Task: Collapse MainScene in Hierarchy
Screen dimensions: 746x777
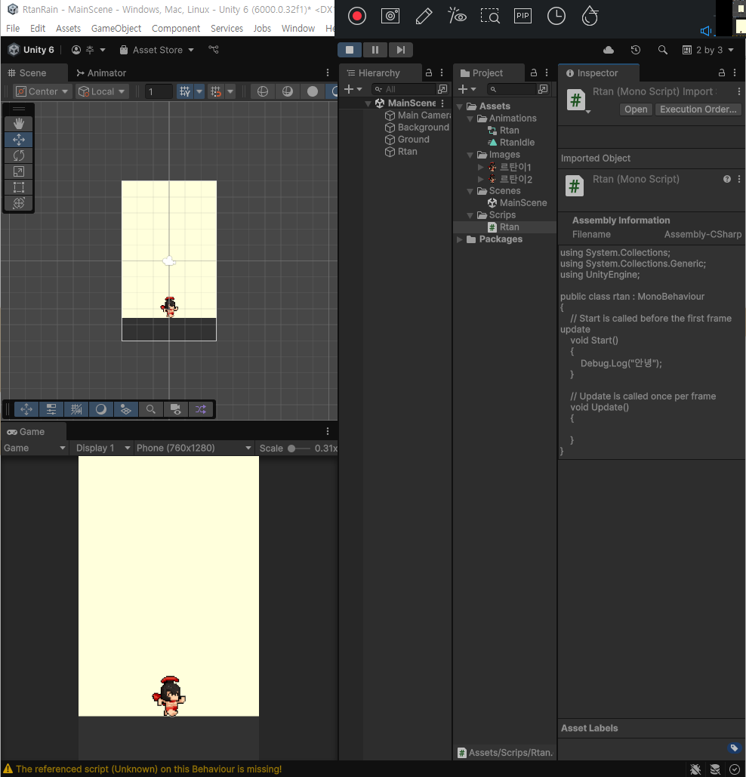Action: pos(368,103)
